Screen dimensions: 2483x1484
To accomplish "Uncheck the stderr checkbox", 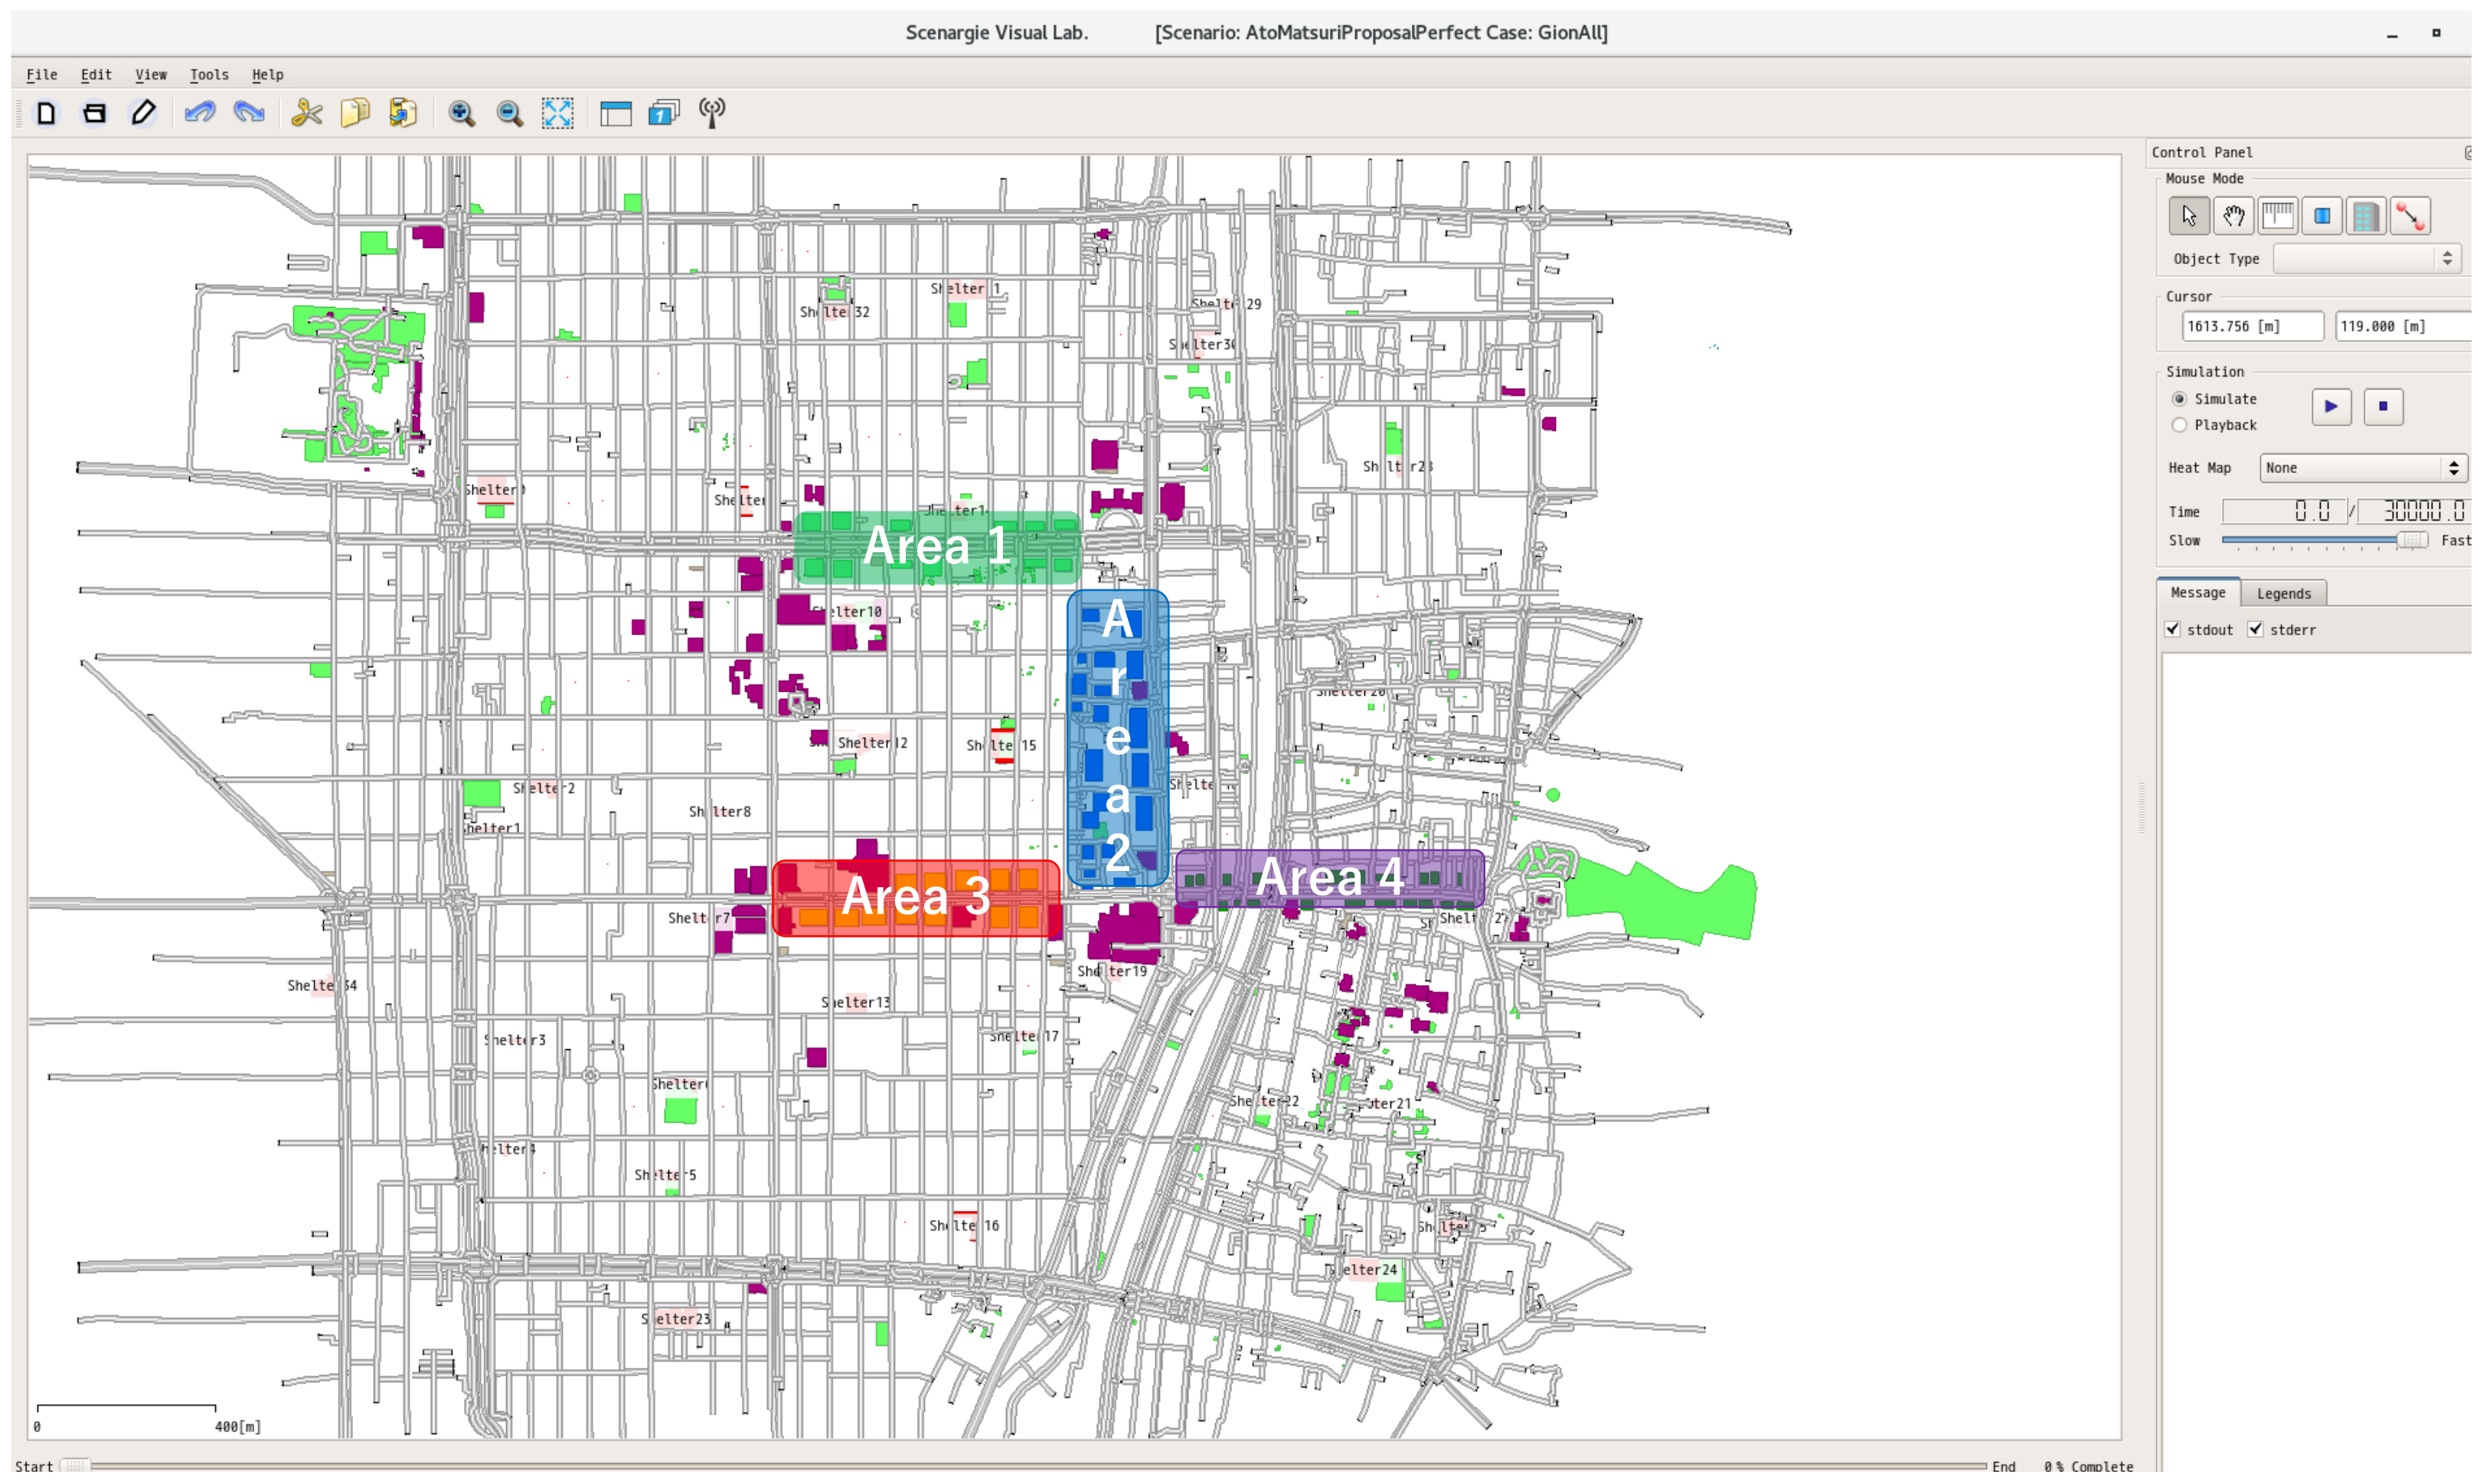I will pyautogui.click(x=2255, y=630).
